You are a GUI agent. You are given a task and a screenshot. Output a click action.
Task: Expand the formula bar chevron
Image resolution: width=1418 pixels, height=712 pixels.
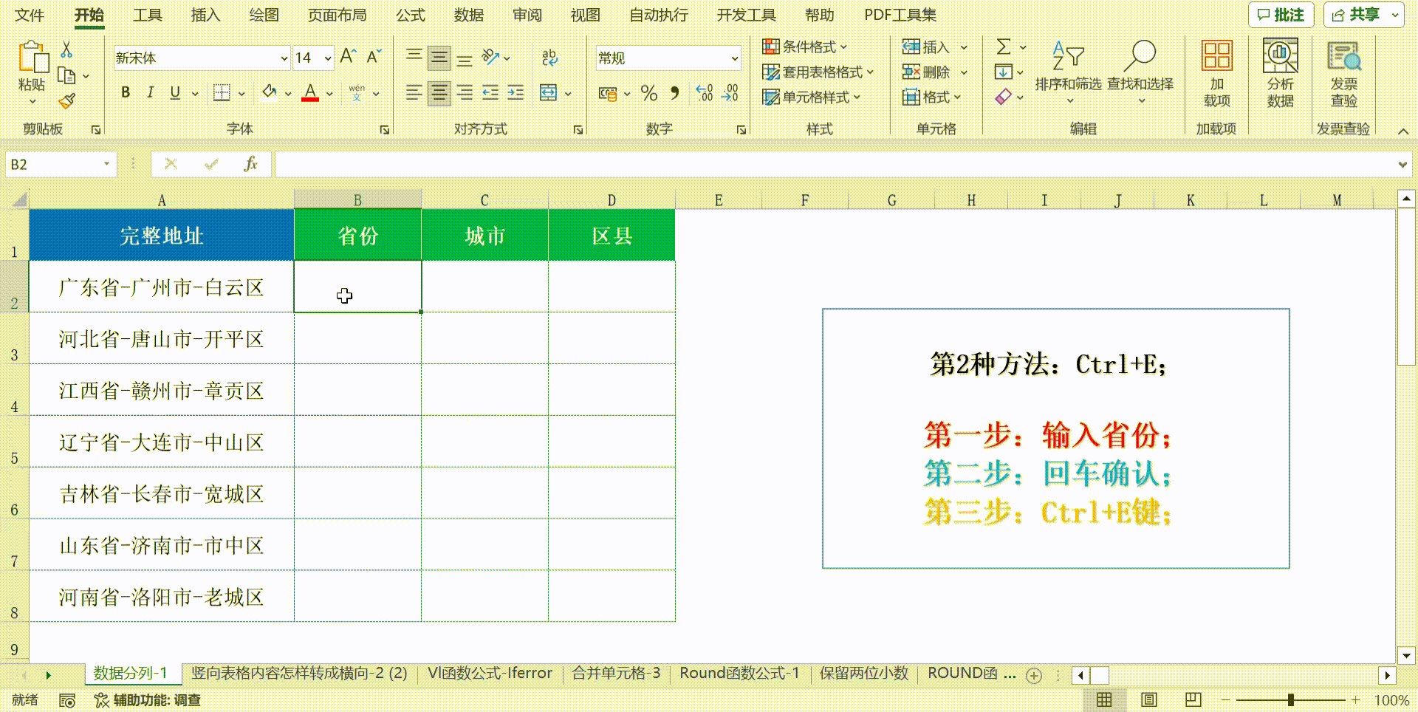(1402, 165)
